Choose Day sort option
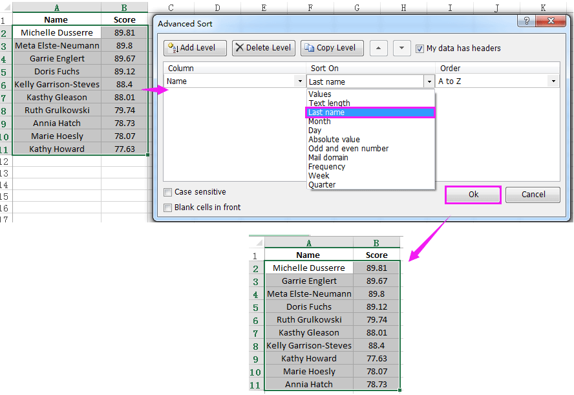This screenshot has width=574, height=395. point(370,131)
